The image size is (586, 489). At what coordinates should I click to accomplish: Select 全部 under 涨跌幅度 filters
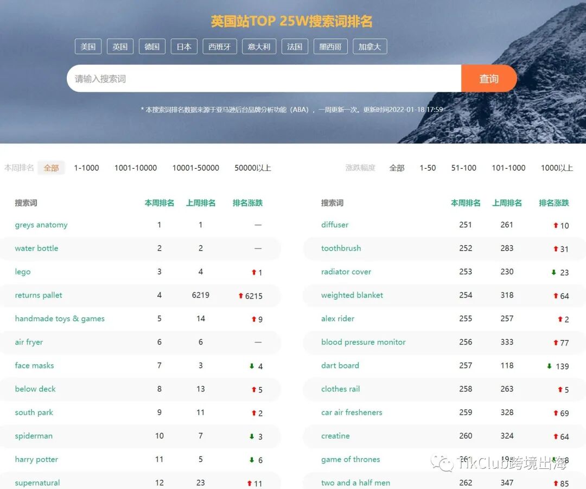[397, 168]
